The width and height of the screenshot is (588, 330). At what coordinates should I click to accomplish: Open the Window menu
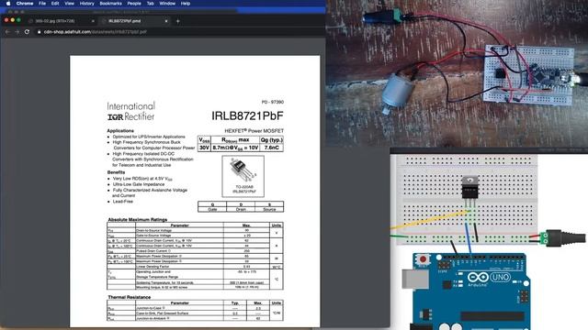tap(167, 4)
